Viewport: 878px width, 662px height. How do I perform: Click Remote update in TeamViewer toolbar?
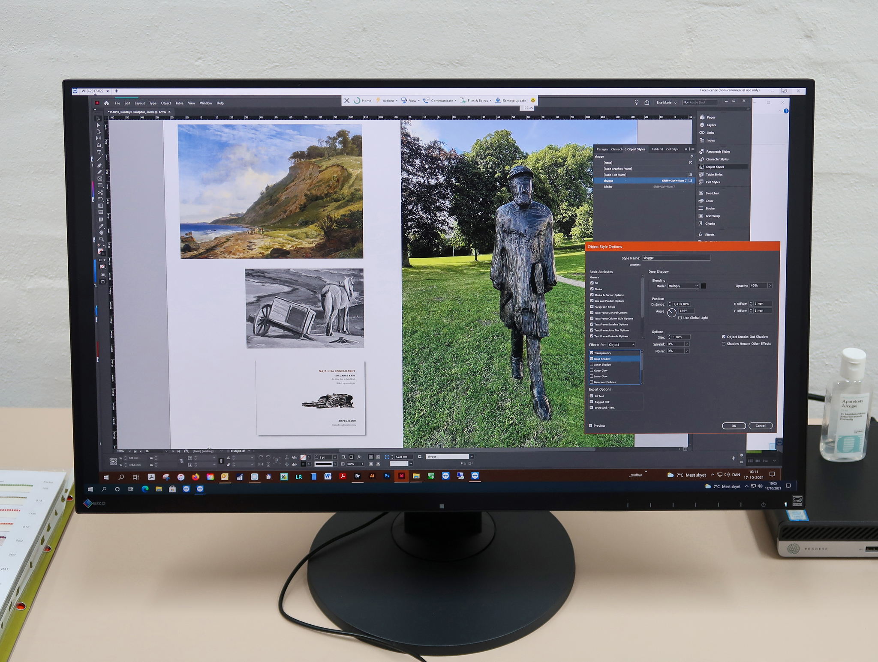point(511,101)
